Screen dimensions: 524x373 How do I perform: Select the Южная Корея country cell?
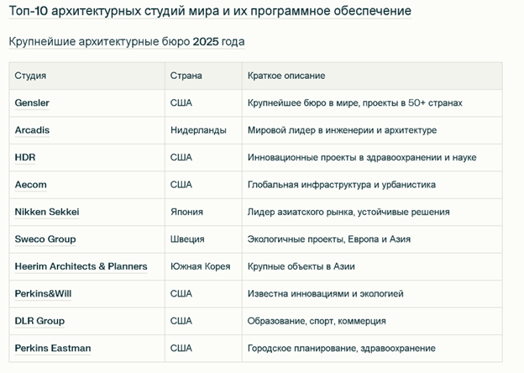tap(201, 266)
